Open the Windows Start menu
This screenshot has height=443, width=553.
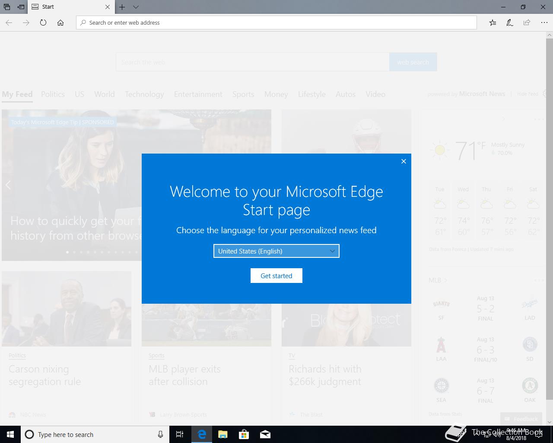10,434
